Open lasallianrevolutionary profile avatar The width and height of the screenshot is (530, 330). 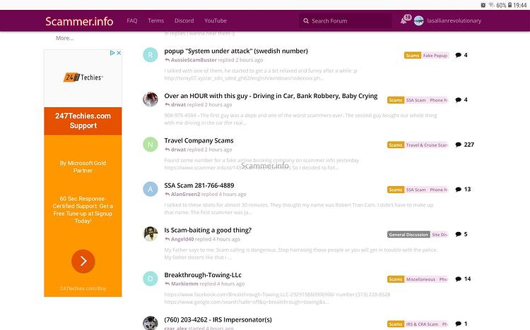coord(419,20)
